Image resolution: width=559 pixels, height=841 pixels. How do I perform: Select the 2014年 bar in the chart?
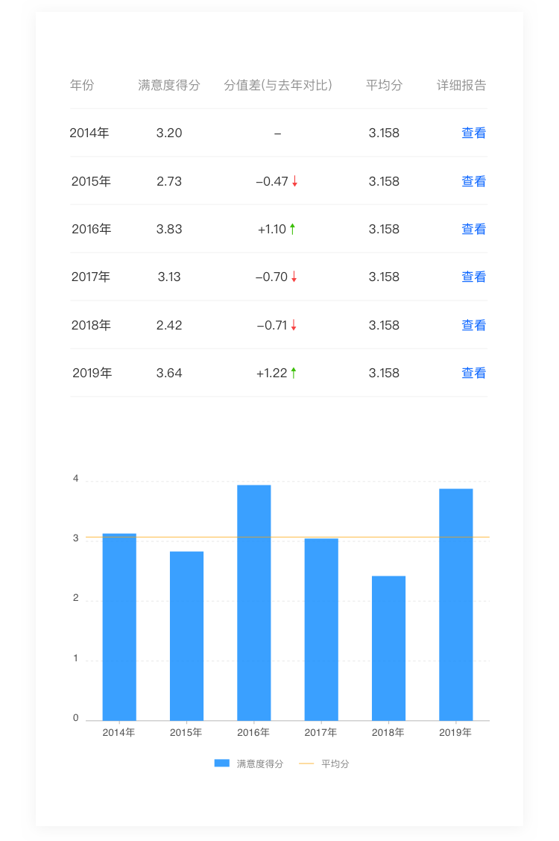pyautogui.click(x=119, y=626)
